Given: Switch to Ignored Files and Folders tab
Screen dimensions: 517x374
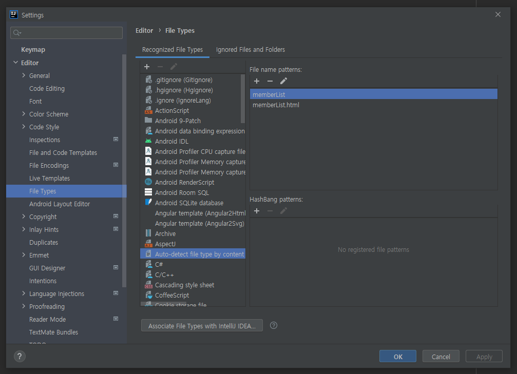Looking at the screenshot, I should [250, 50].
